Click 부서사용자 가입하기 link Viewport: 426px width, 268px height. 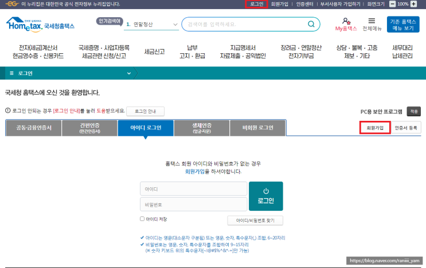click(340, 4)
